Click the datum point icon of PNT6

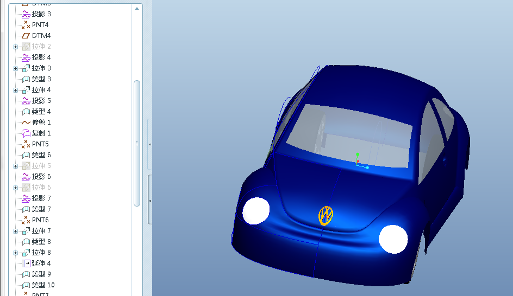point(26,220)
